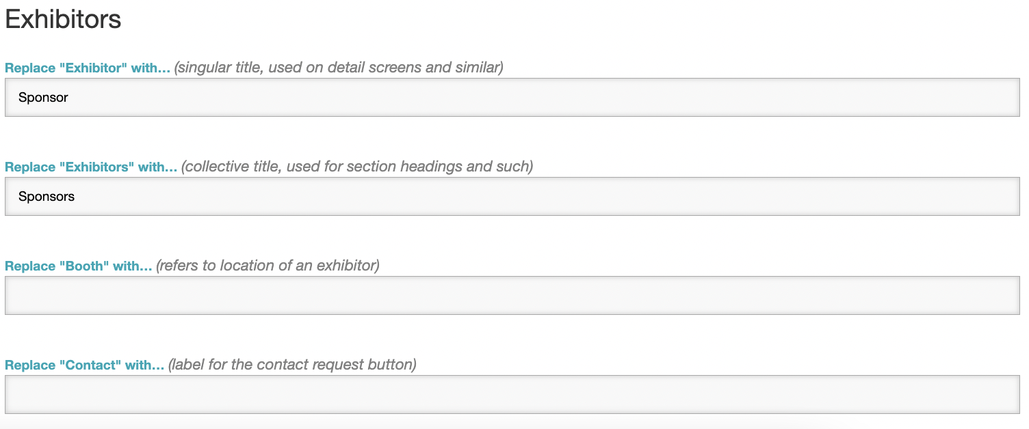1029x429 pixels.
Task: Click the Replace "Exhibitors" with… label
Action: tap(90, 167)
